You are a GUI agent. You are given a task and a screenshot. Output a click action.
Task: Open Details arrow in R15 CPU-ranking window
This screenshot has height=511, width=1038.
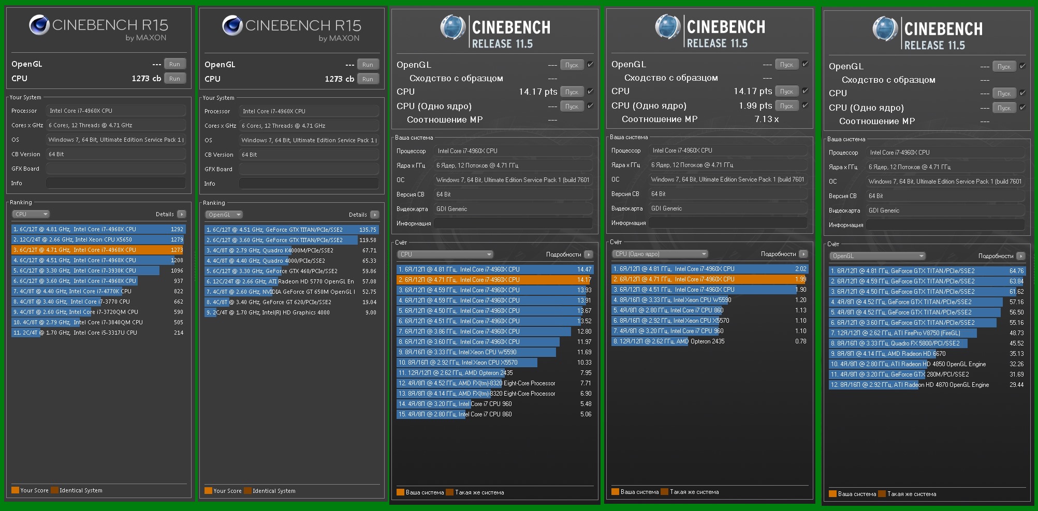[182, 214]
